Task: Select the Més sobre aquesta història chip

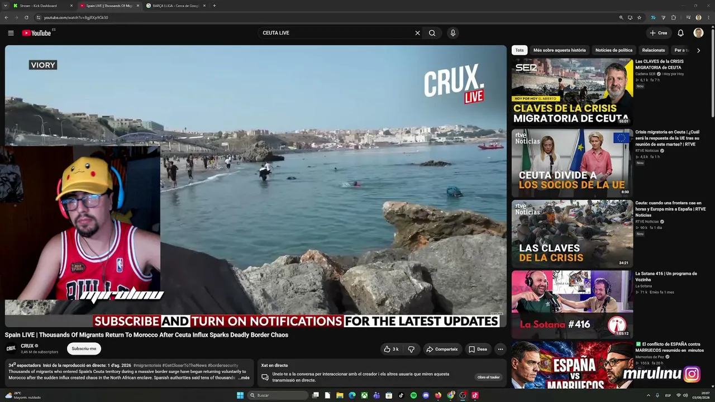Action: (559, 50)
